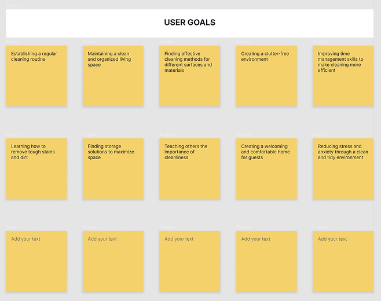Viewport: 381px width, 301px height.
Task: Select the 'Maintaining a clean and organized' sticky note
Action: pos(113,76)
